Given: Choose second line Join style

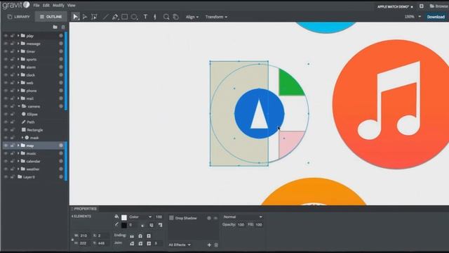Looking at the screenshot, I should point(140,244).
